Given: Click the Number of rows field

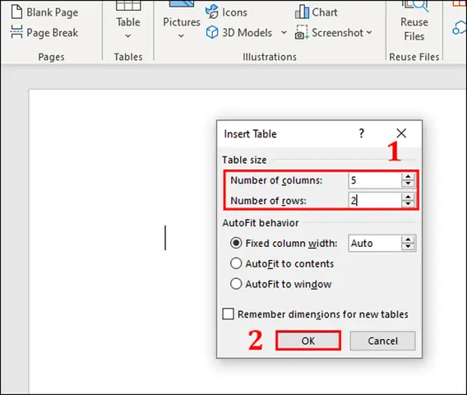Looking at the screenshot, I should point(374,200).
